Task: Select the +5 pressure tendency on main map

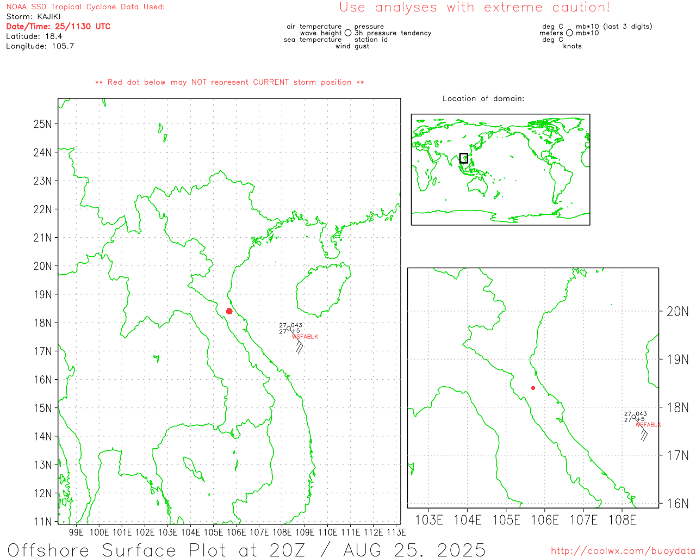Action: coord(295,331)
